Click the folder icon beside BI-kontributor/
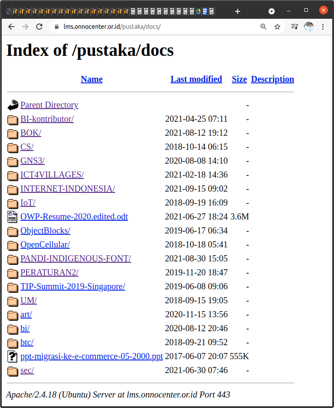 coord(13,120)
